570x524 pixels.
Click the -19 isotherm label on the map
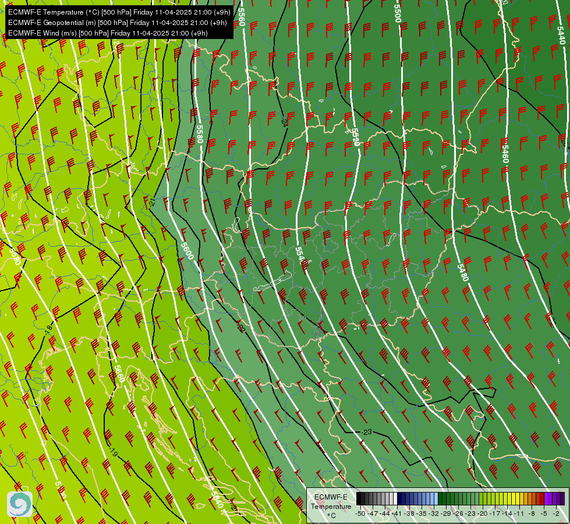113,452
